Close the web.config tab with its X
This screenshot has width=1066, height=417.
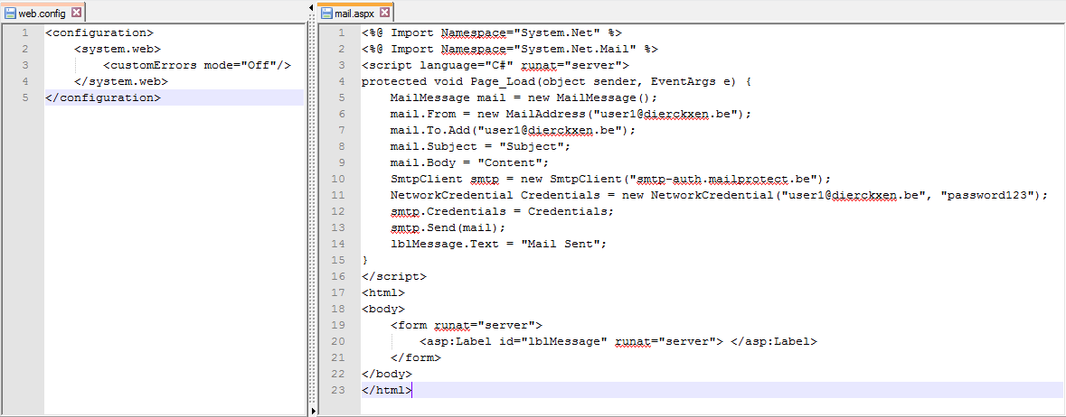point(75,13)
